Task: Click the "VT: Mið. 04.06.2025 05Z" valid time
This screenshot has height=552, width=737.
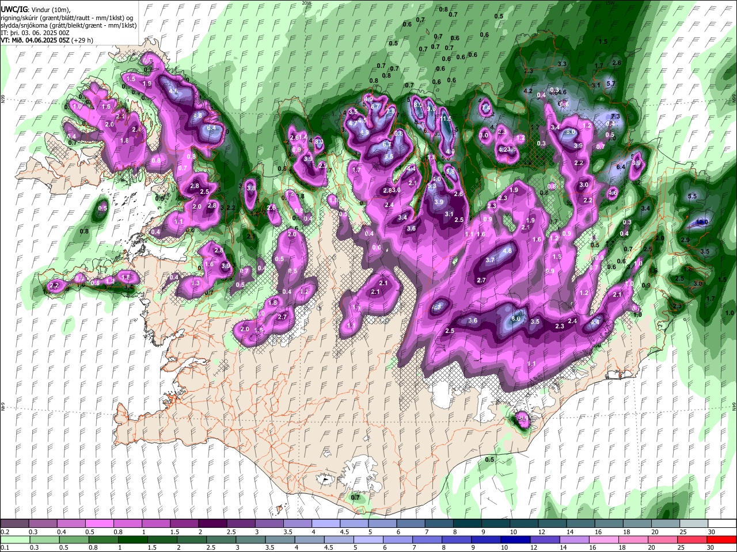Action: click(35, 40)
